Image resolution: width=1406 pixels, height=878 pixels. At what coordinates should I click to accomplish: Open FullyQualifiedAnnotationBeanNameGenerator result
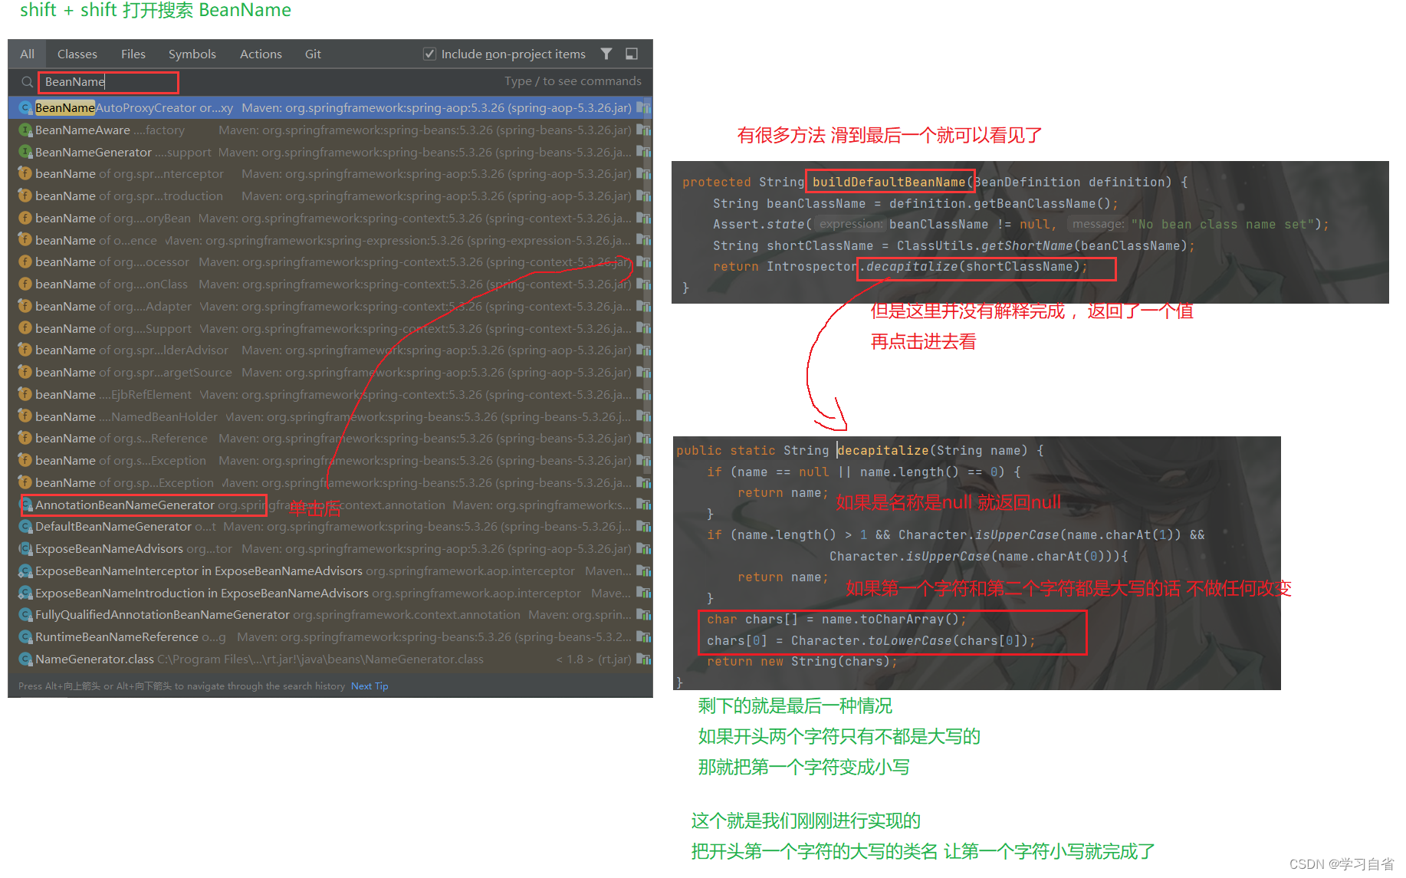coord(330,615)
